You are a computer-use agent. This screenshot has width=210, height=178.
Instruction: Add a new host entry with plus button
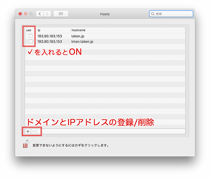click(x=28, y=131)
